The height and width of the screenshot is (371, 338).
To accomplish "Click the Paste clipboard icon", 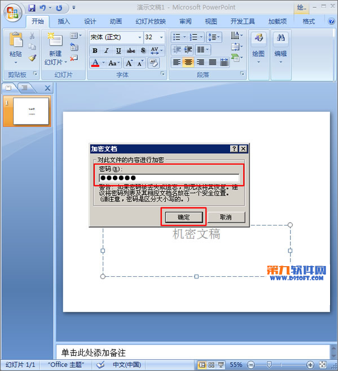I will (x=16, y=39).
